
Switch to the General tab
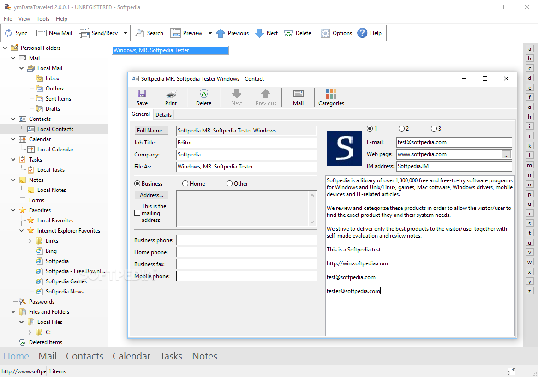[x=141, y=114]
